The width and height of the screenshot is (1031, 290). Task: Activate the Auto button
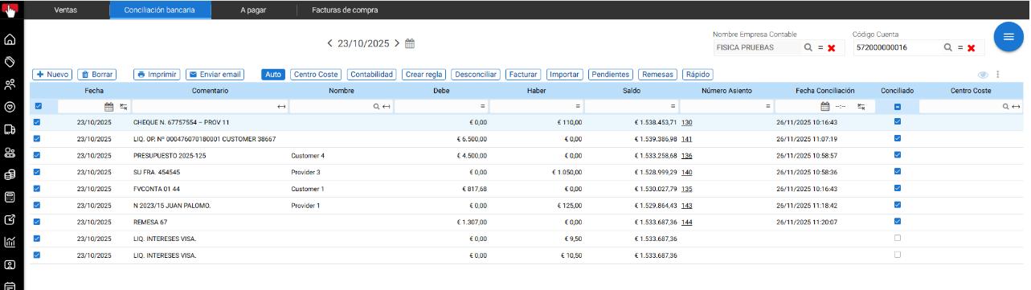(273, 75)
